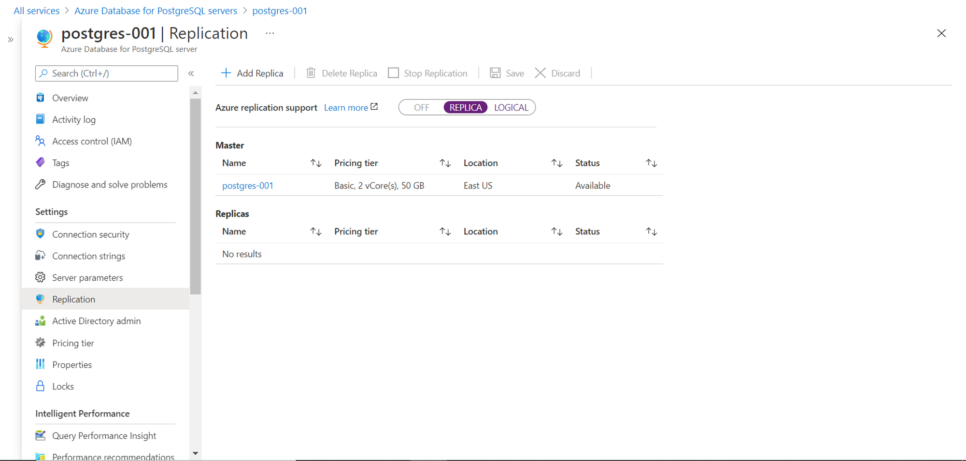Click the Save floppy disk icon
Image resolution: width=966 pixels, height=461 pixels.
tap(495, 73)
